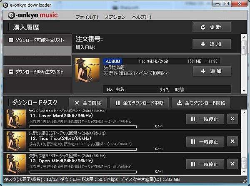Click the 13. Open Mind task thumbnail
The image size is (250, 186).
tap(16, 164)
